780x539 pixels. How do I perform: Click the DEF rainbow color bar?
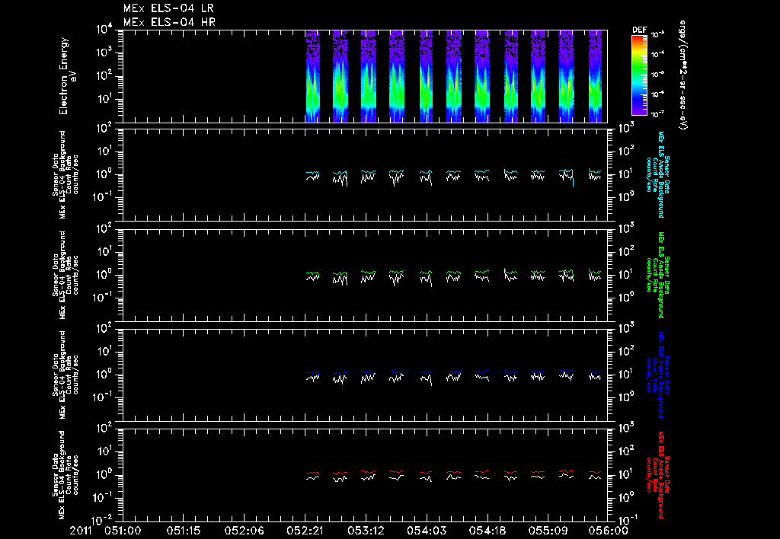coord(639,75)
